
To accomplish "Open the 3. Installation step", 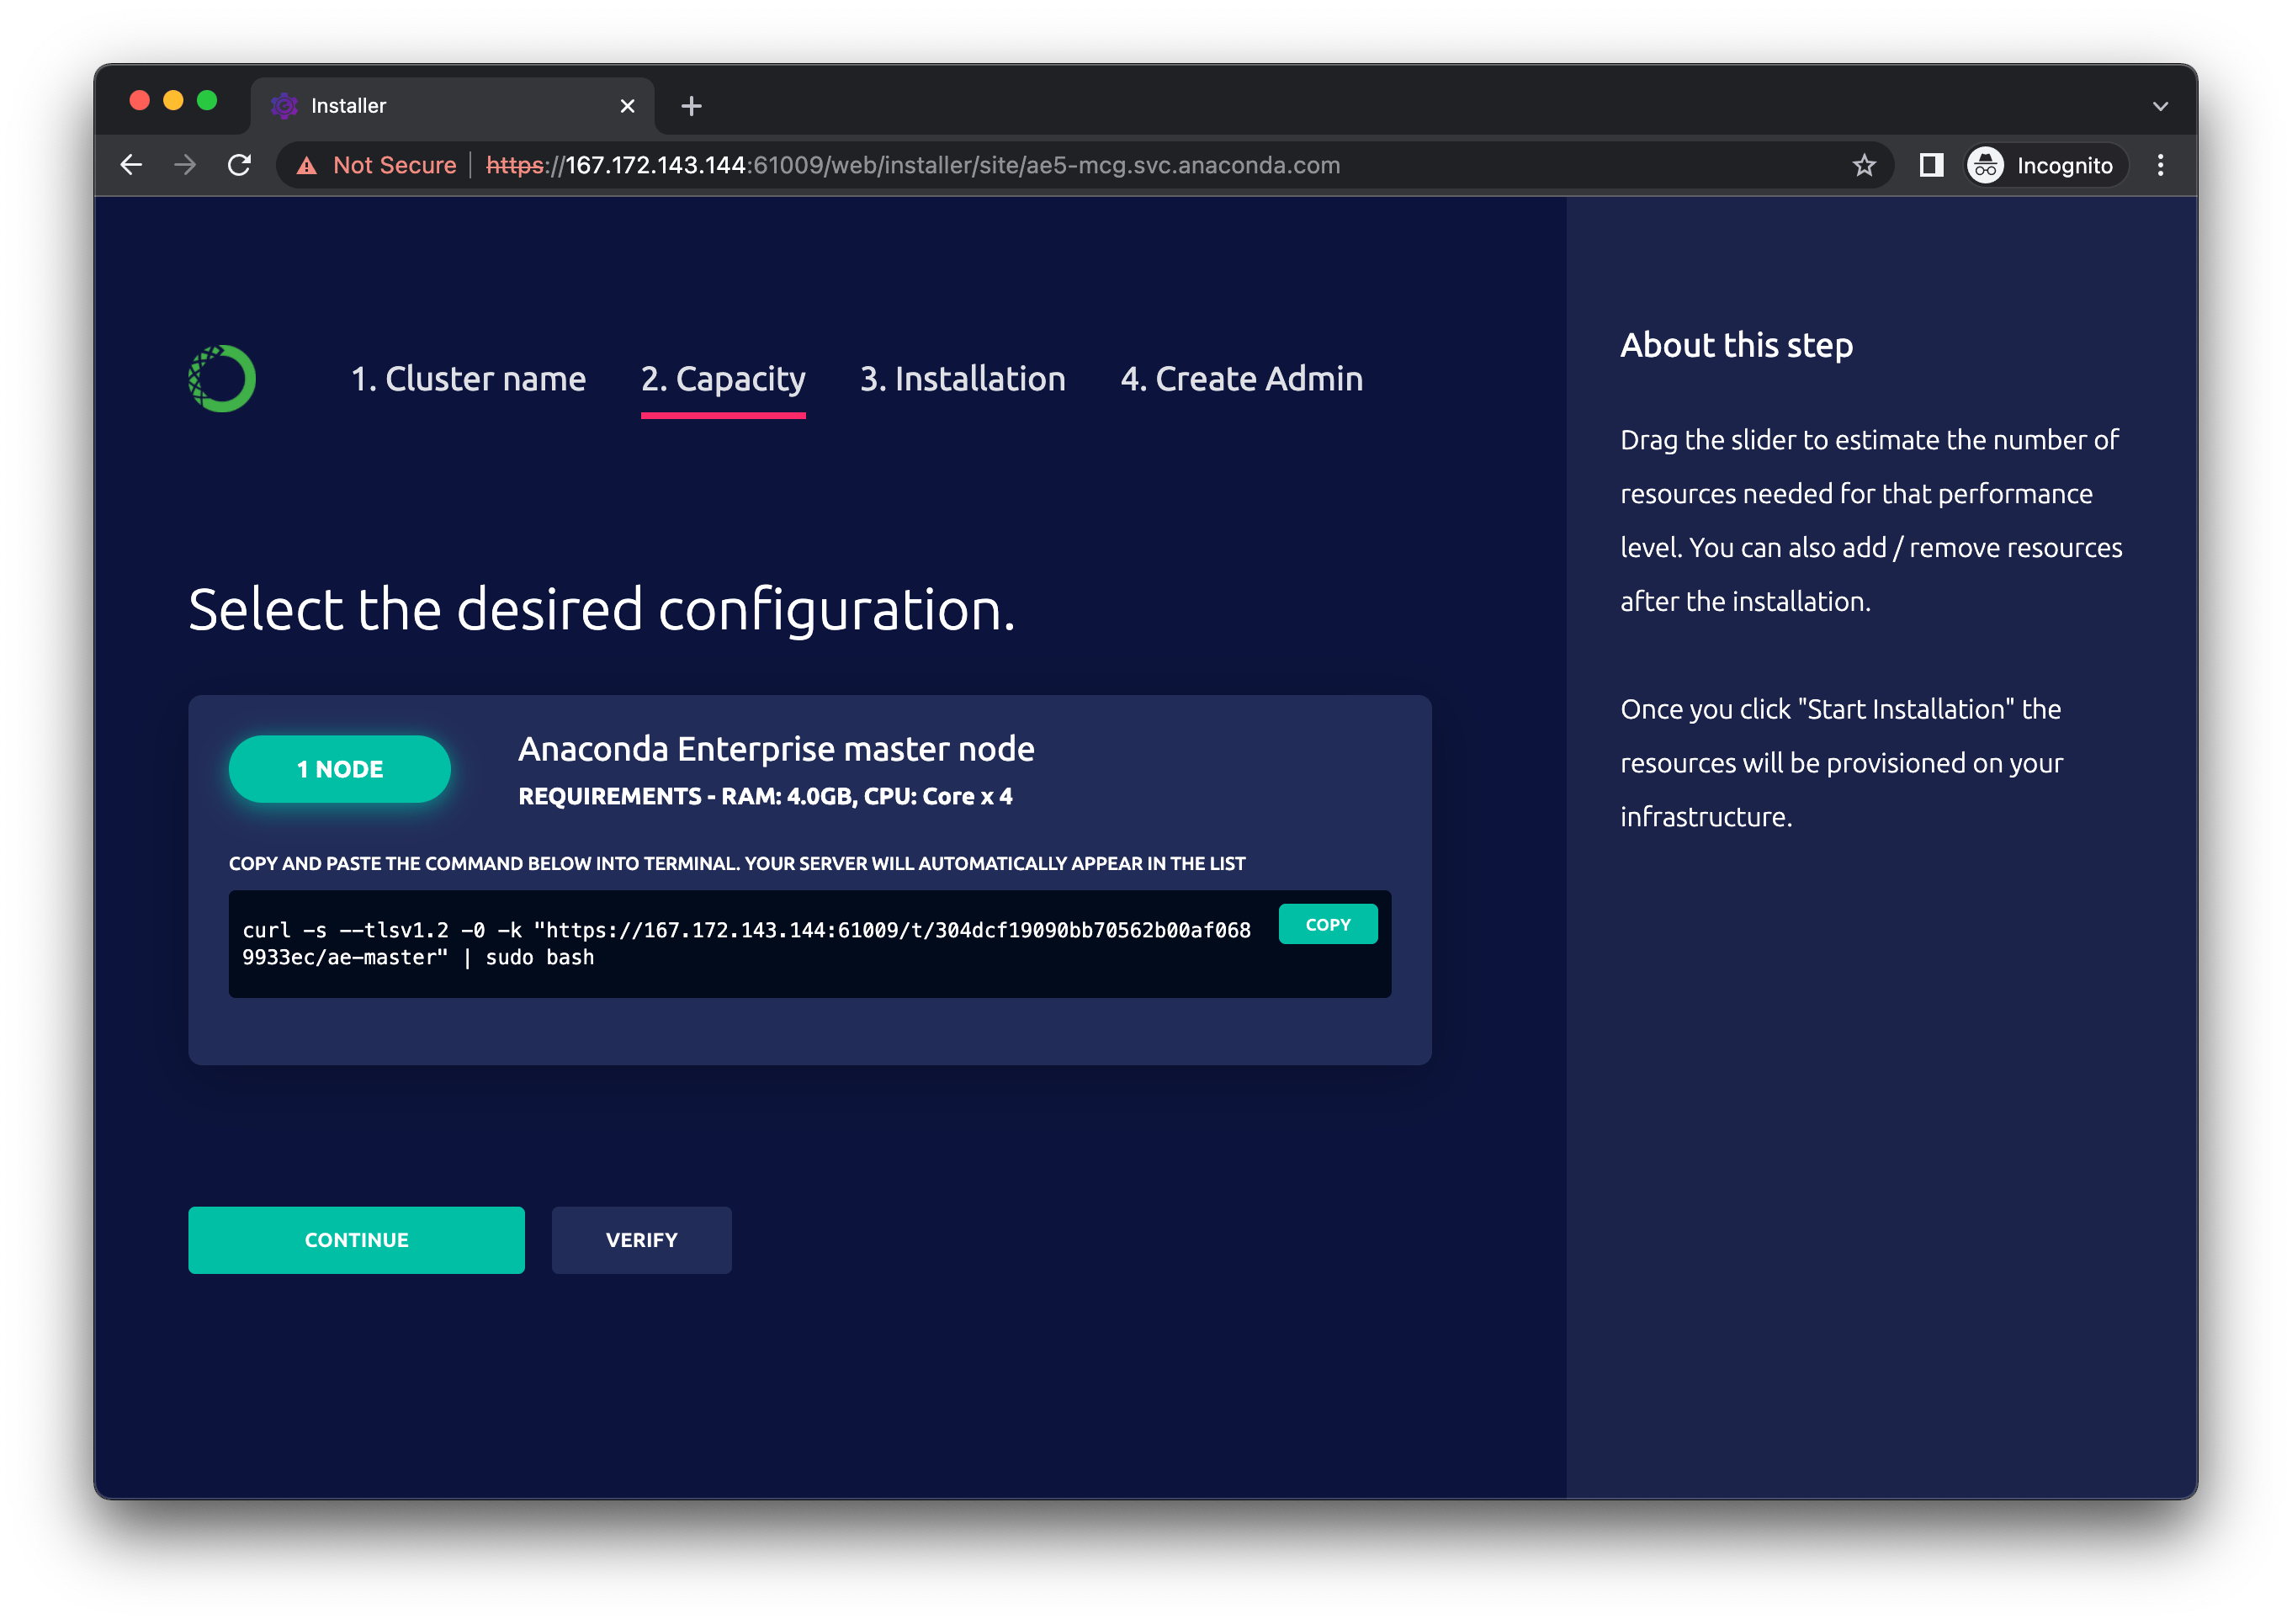I will (x=963, y=379).
